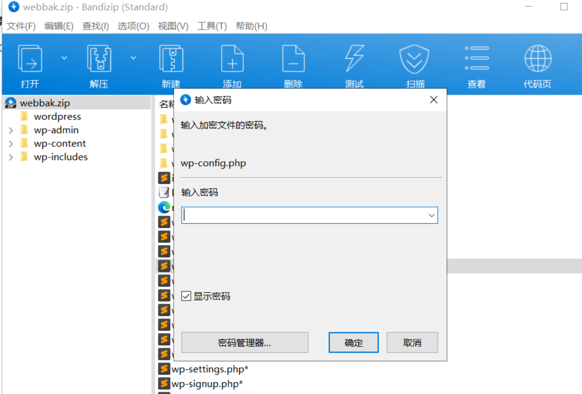
Task: Open the Password Manager (密码管理器) button
Action: tap(245, 343)
